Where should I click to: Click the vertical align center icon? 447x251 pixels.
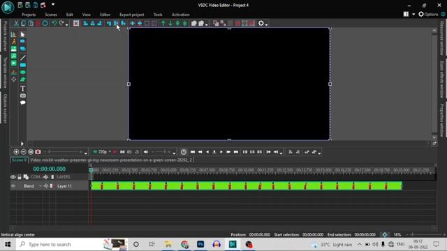coord(116,23)
